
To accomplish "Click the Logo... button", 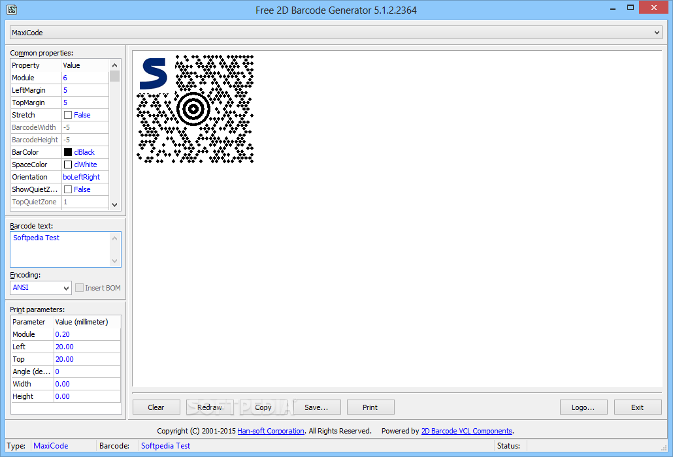I will 583,407.
